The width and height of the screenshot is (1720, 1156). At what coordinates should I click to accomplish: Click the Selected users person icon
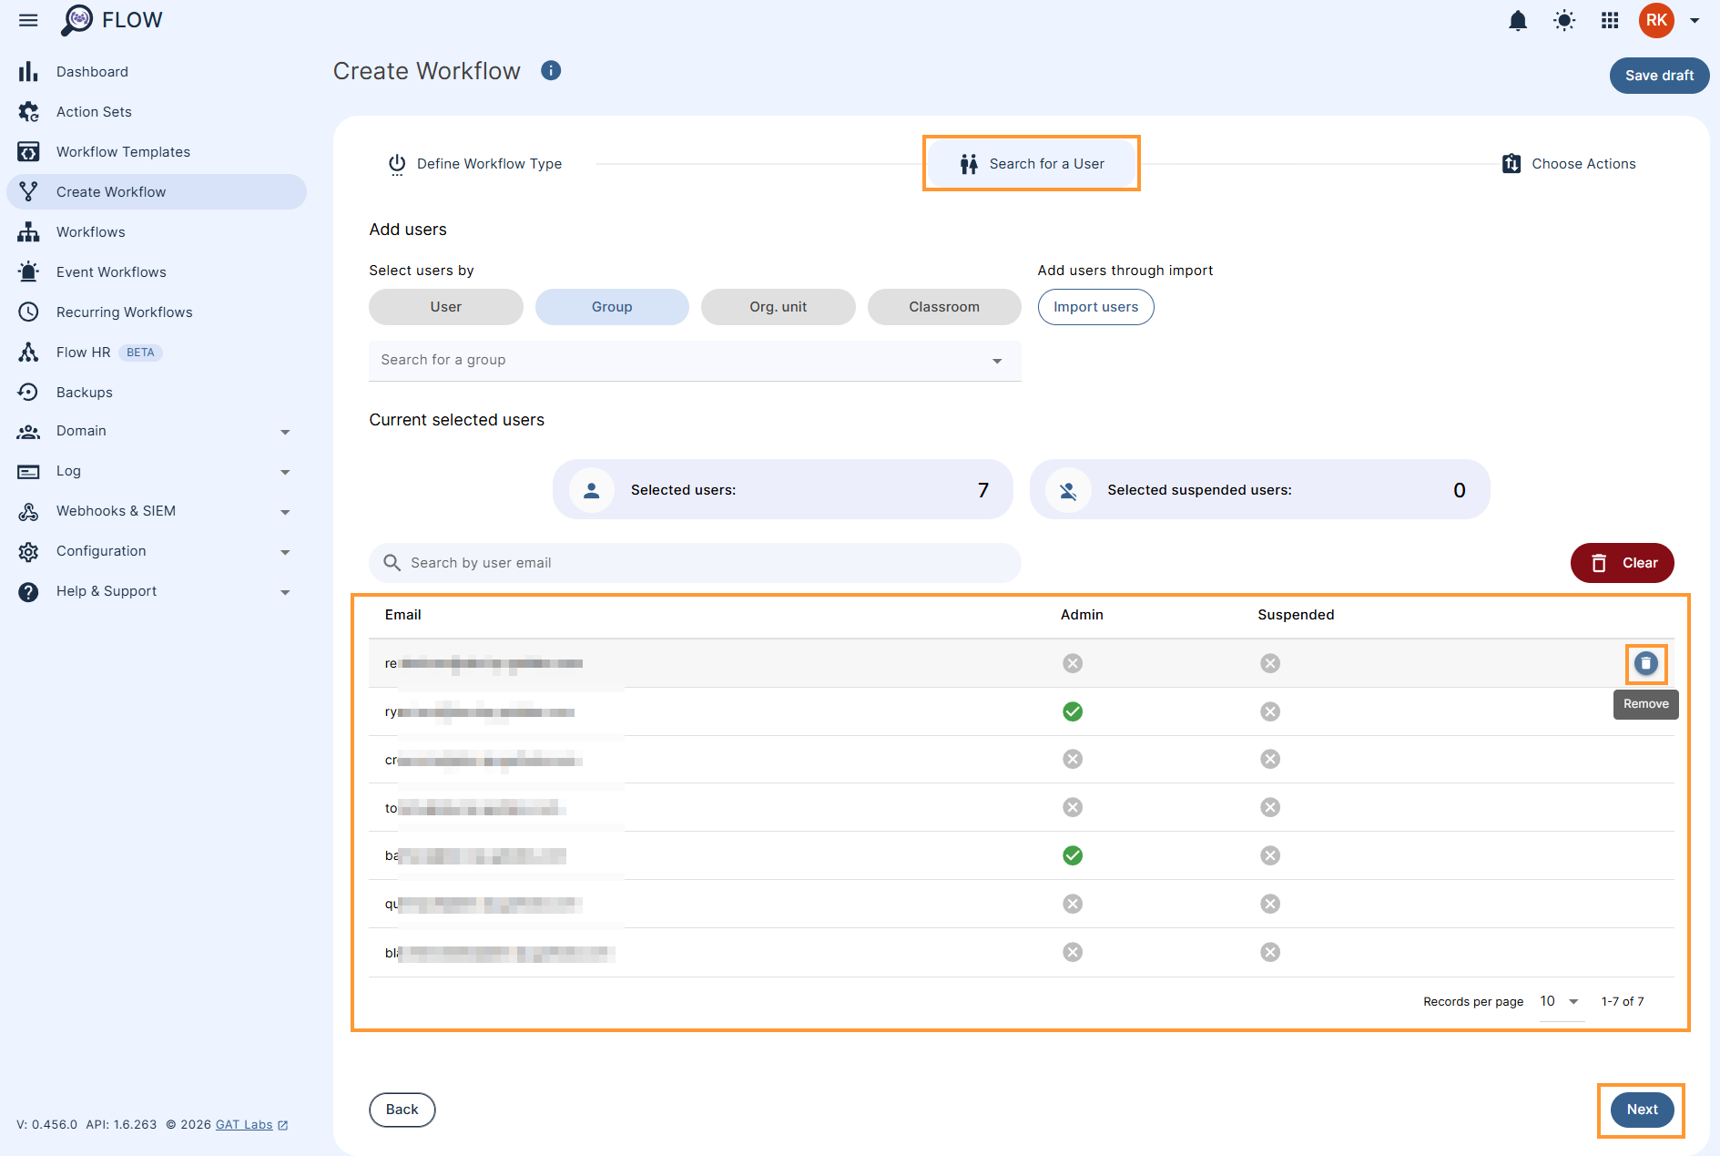592,490
